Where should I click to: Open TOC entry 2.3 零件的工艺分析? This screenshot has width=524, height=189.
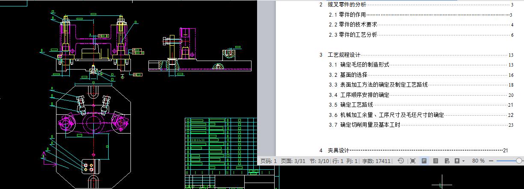421,35
